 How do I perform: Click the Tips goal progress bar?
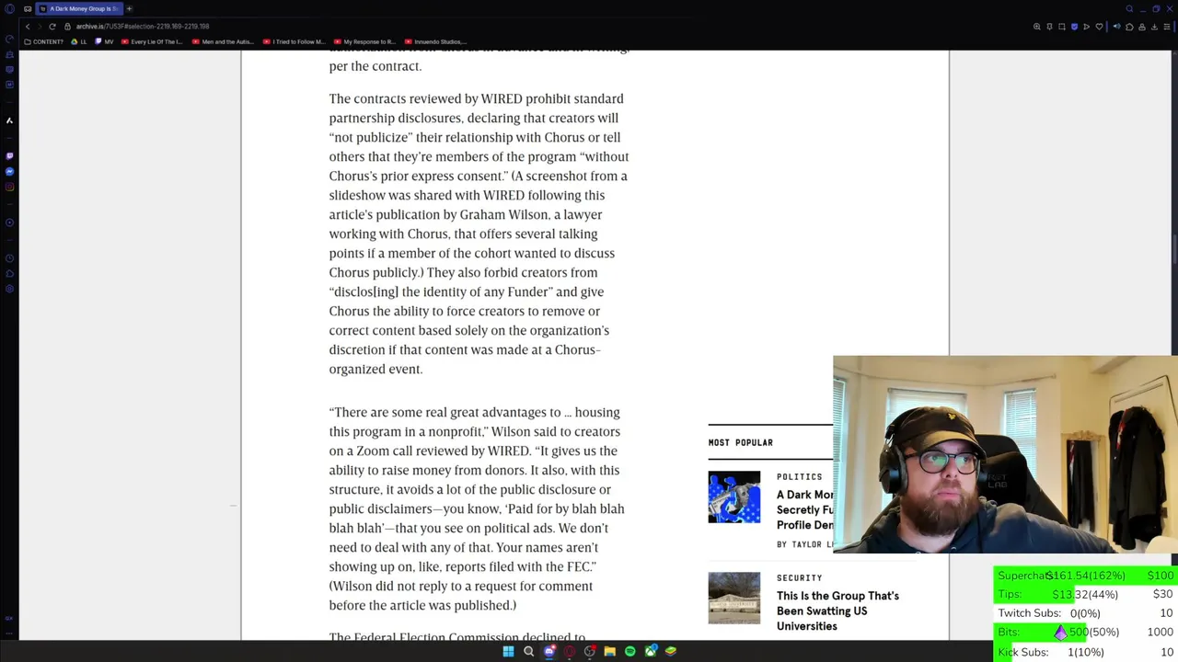pos(1085,594)
